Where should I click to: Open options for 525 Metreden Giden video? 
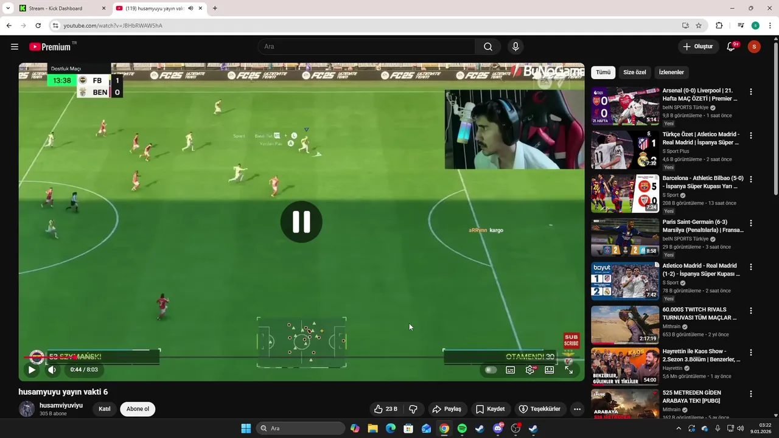[750, 395]
